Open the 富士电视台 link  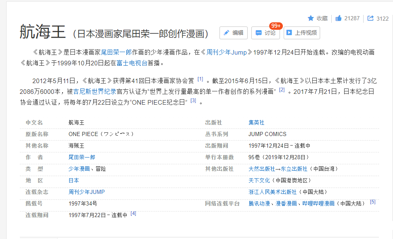[x=132, y=63]
